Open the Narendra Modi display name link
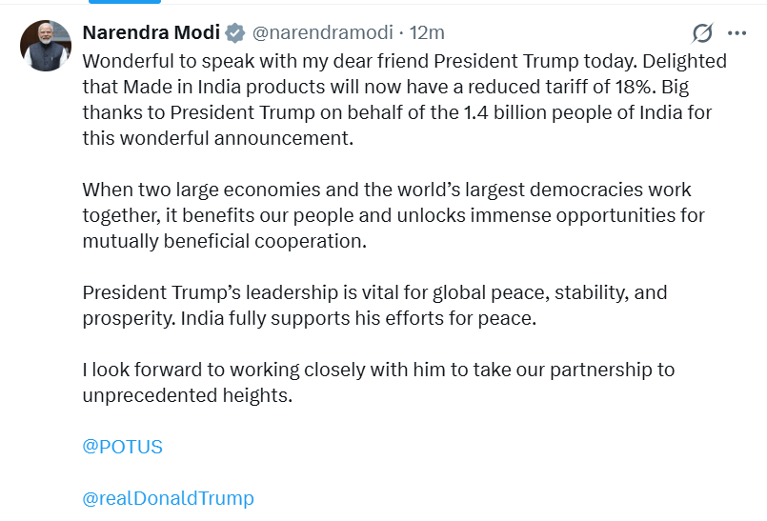Screen dimensions: 767x521 (151, 32)
